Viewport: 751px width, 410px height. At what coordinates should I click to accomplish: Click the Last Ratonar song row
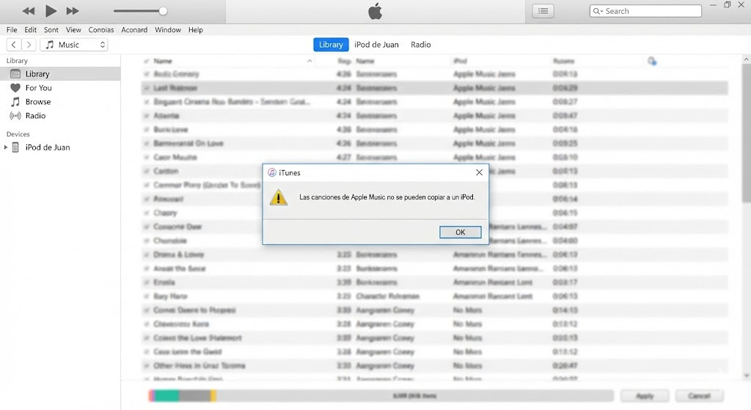[x=434, y=88]
